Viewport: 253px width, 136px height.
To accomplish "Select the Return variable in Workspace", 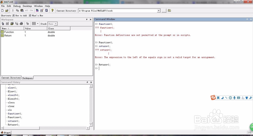I will [x=8, y=36].
